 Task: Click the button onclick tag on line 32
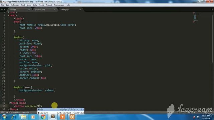[28, 106]
